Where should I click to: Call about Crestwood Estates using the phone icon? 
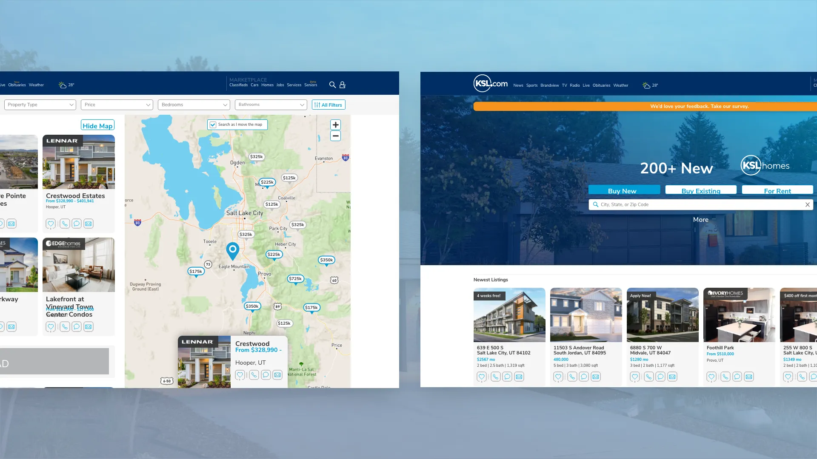pos(65,224)
